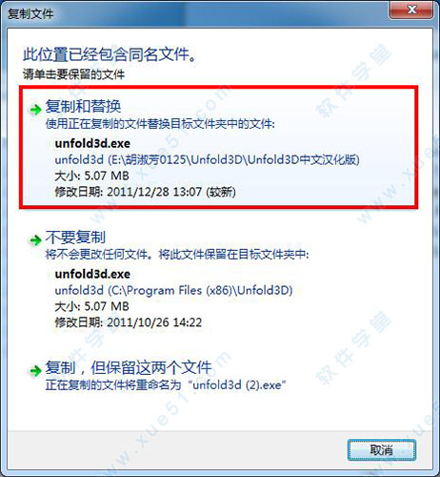
Task: Click the green arrow beside 复制，但保留这两个文件
Action: pos(35,370)
